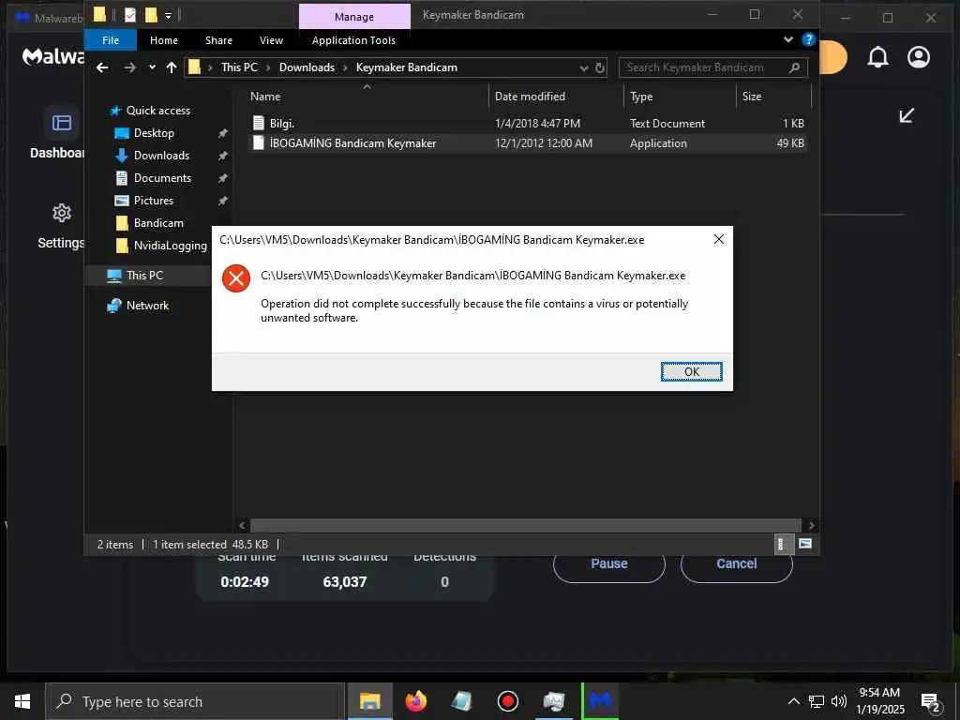This screenshot has height=720, width=960.
Task: Sort by Date modified column header
Action: pyautogui.click(x=530, y=97)
